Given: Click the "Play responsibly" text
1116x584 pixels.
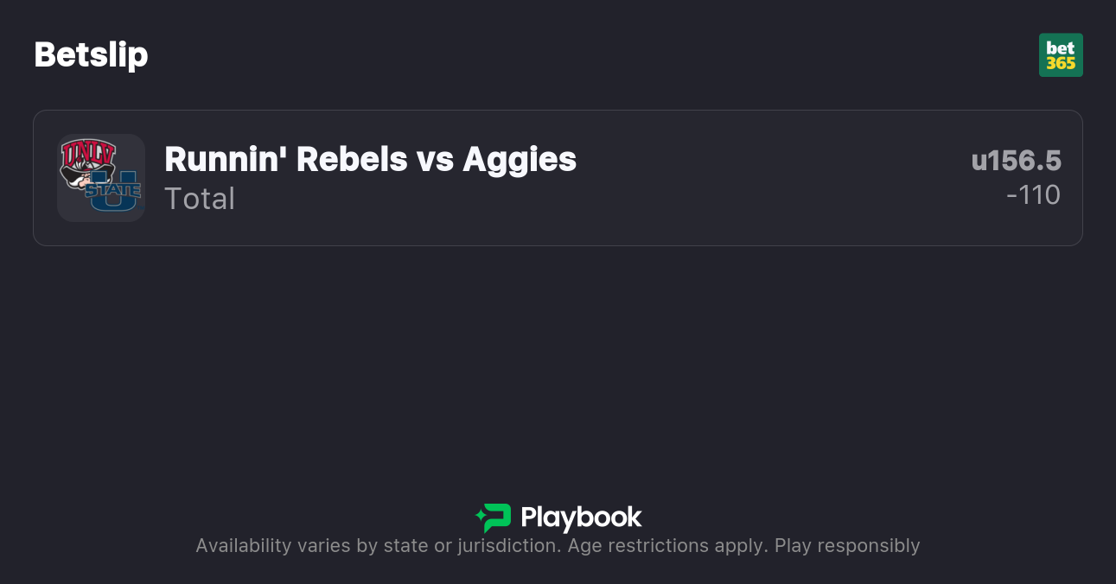Looking at the screenshot, I should tap(847, 546).
